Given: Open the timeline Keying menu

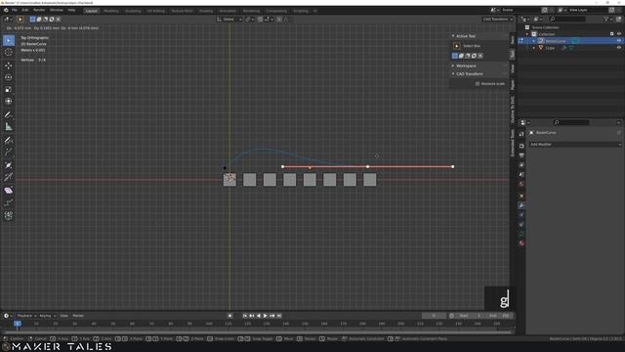Looking at the screenshot, I should pyautogui.click(x=47, y=316).
